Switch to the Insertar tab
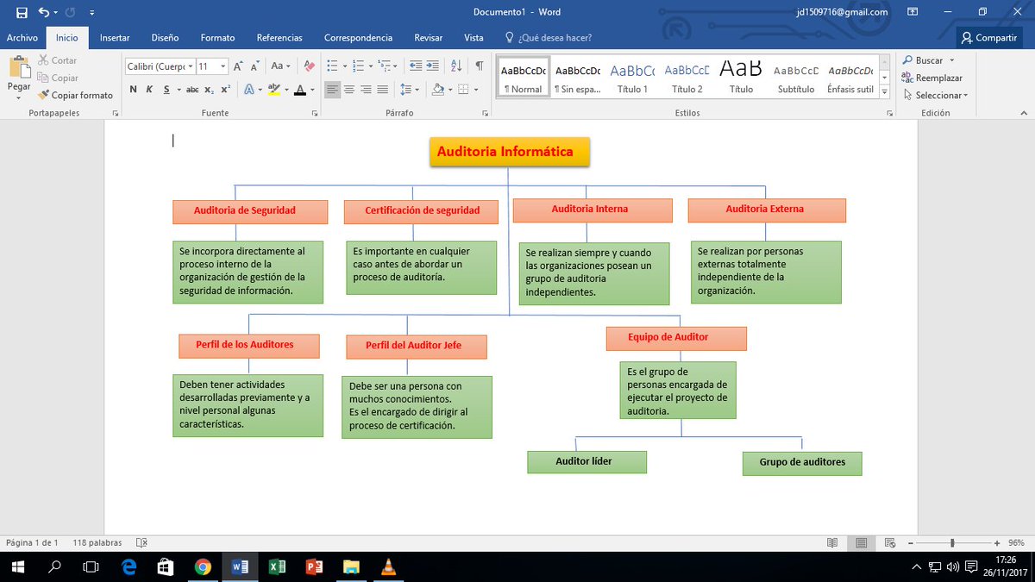This screenshot has height=582, width=1035. [115, 38]
